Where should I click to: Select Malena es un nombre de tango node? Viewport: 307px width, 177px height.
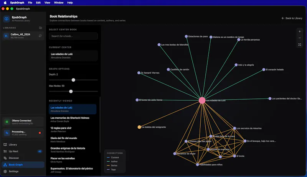211,37
